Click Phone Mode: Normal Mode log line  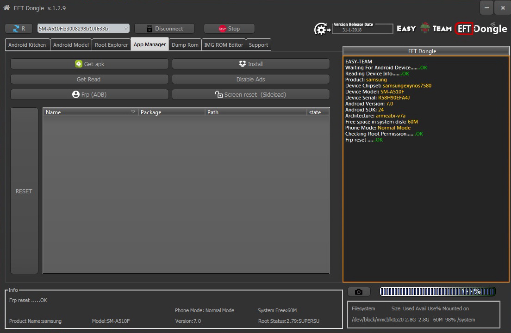[x=378, y=128]
